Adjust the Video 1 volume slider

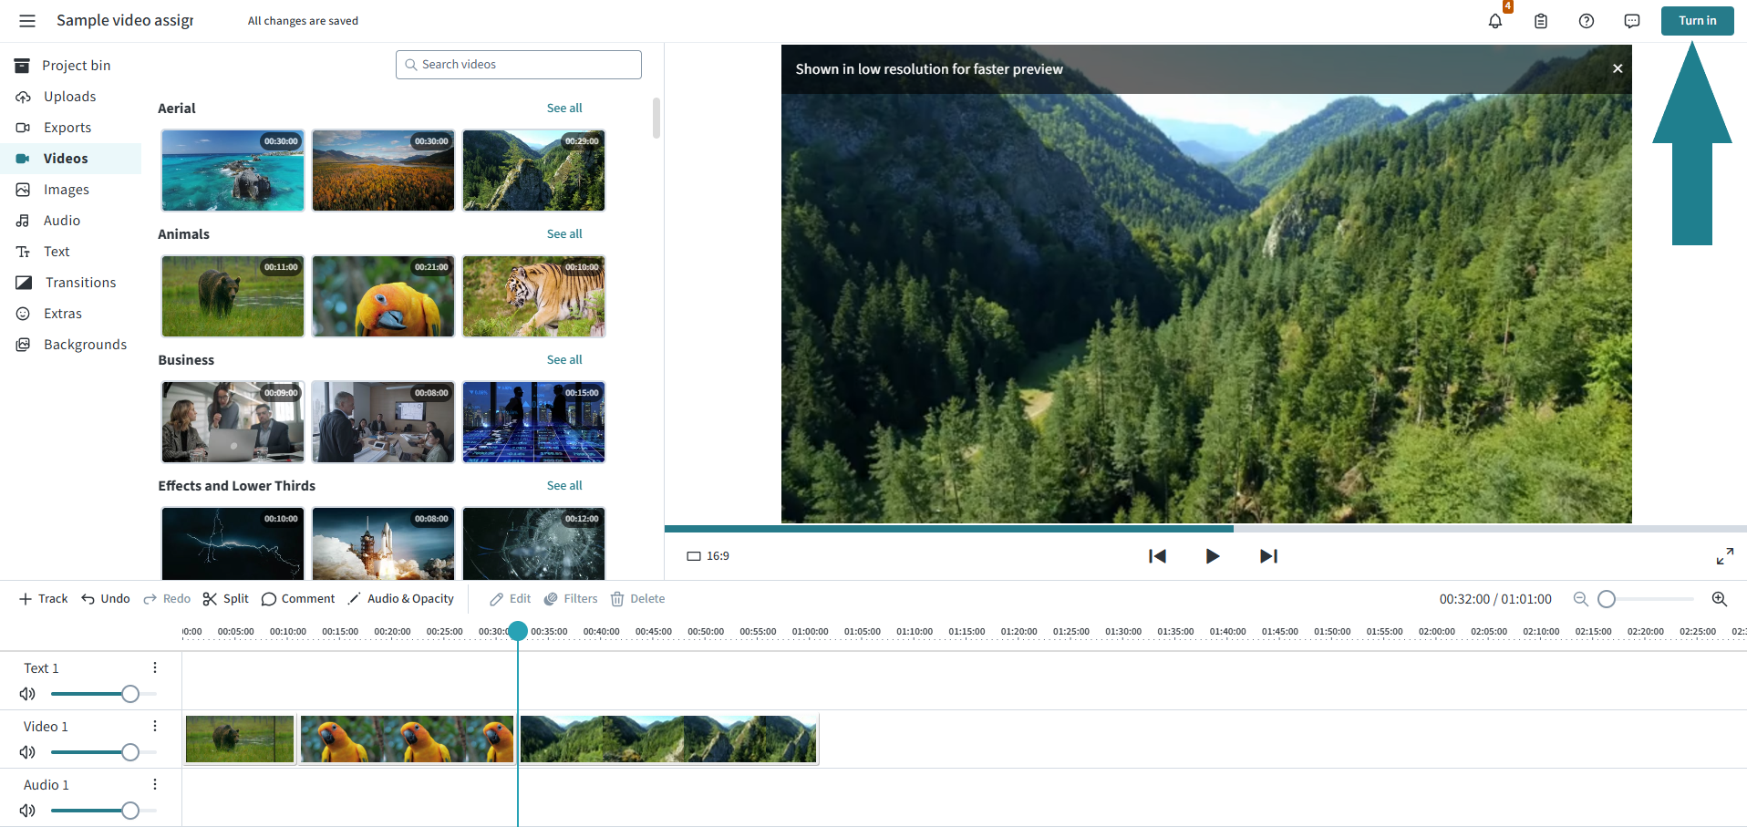pyautogui.click(x=130, y=752)
